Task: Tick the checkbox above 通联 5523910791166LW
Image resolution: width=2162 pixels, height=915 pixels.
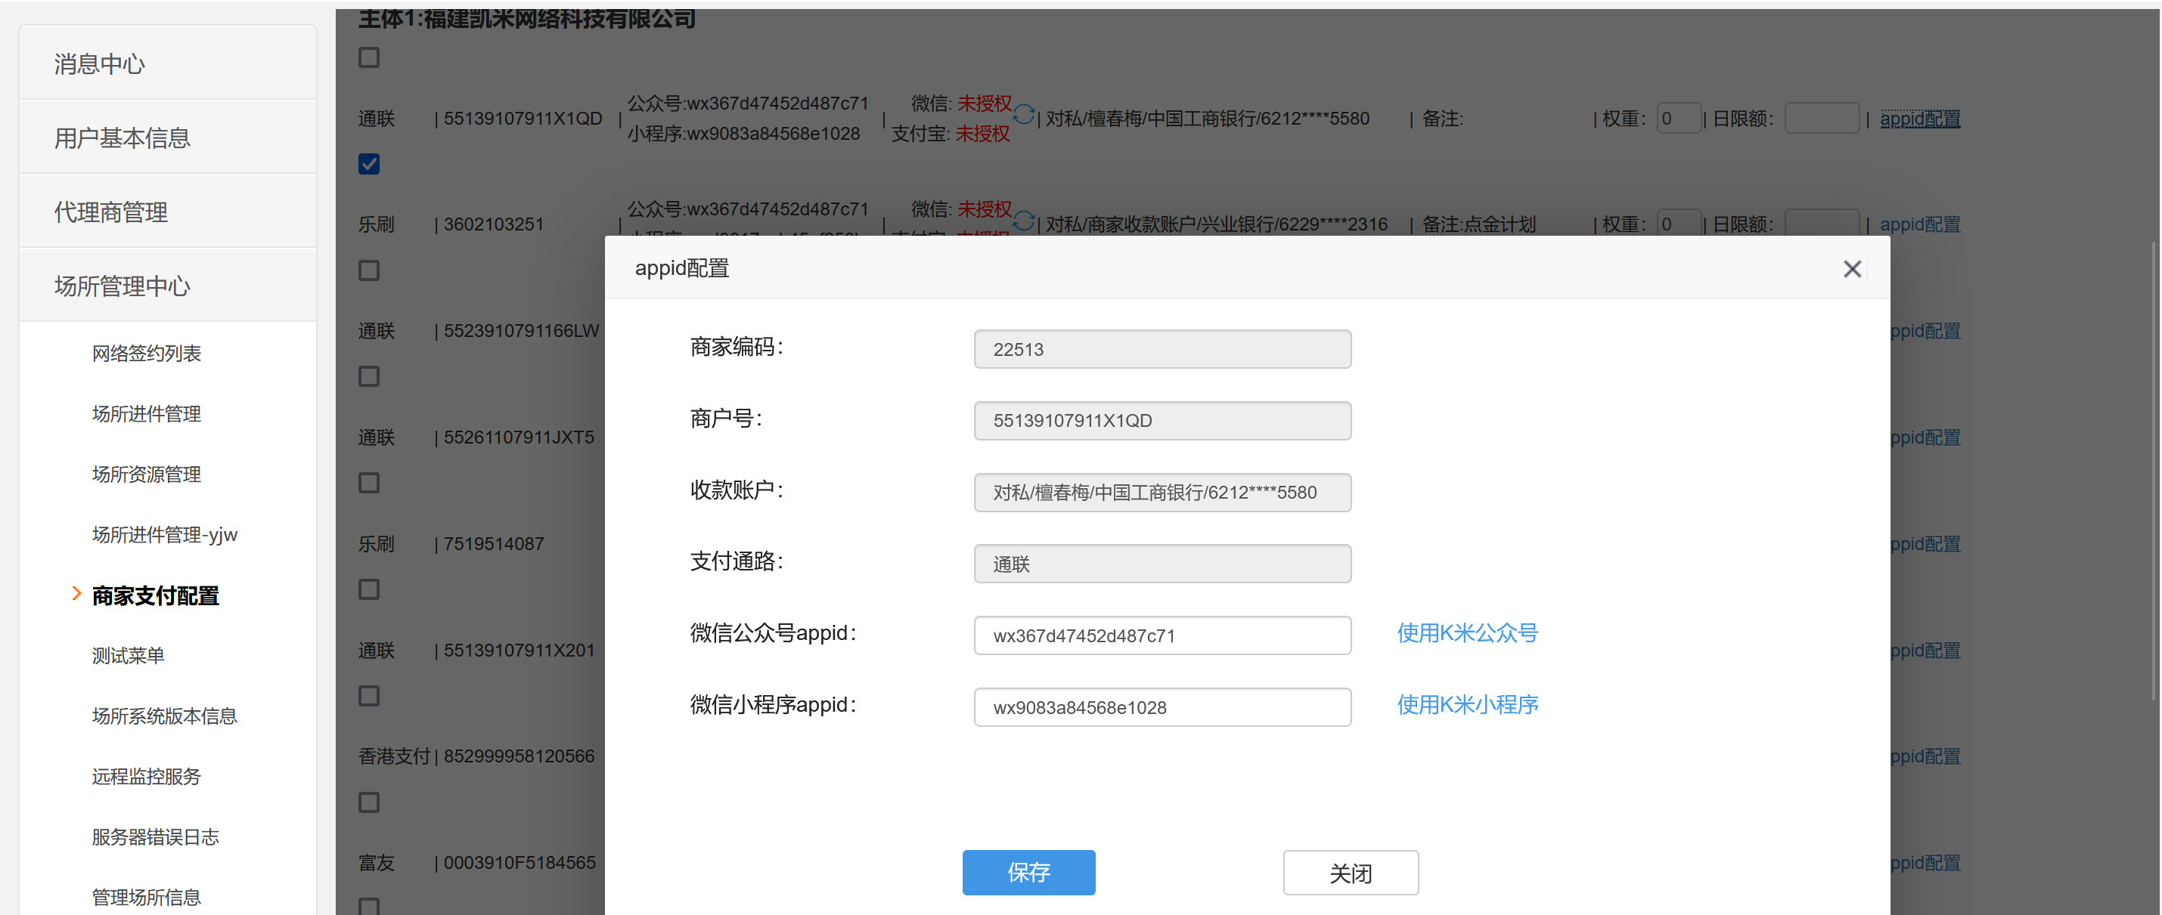Action: pyautogui.click(x=369, y=271)
